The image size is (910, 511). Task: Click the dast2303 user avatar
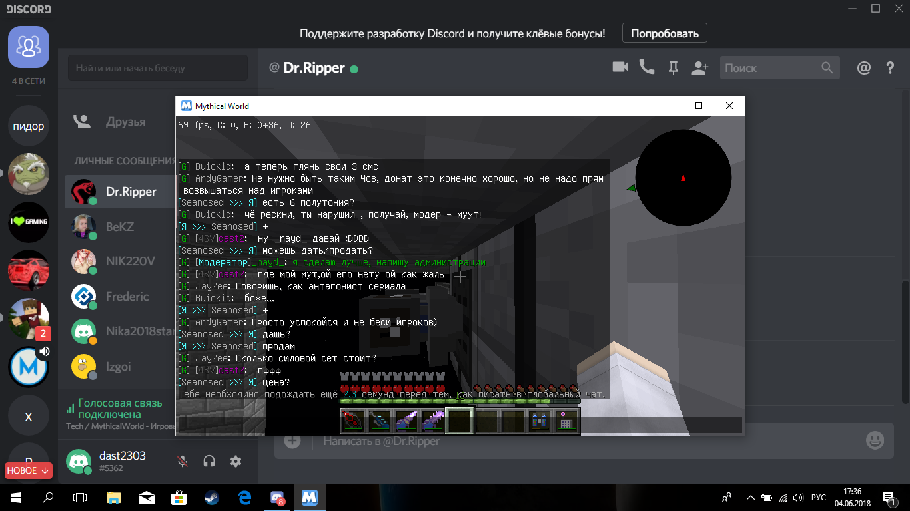[x=79, y=462]
